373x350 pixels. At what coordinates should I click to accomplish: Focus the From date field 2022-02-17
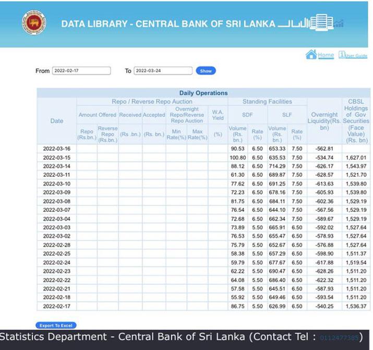[81, 70]
